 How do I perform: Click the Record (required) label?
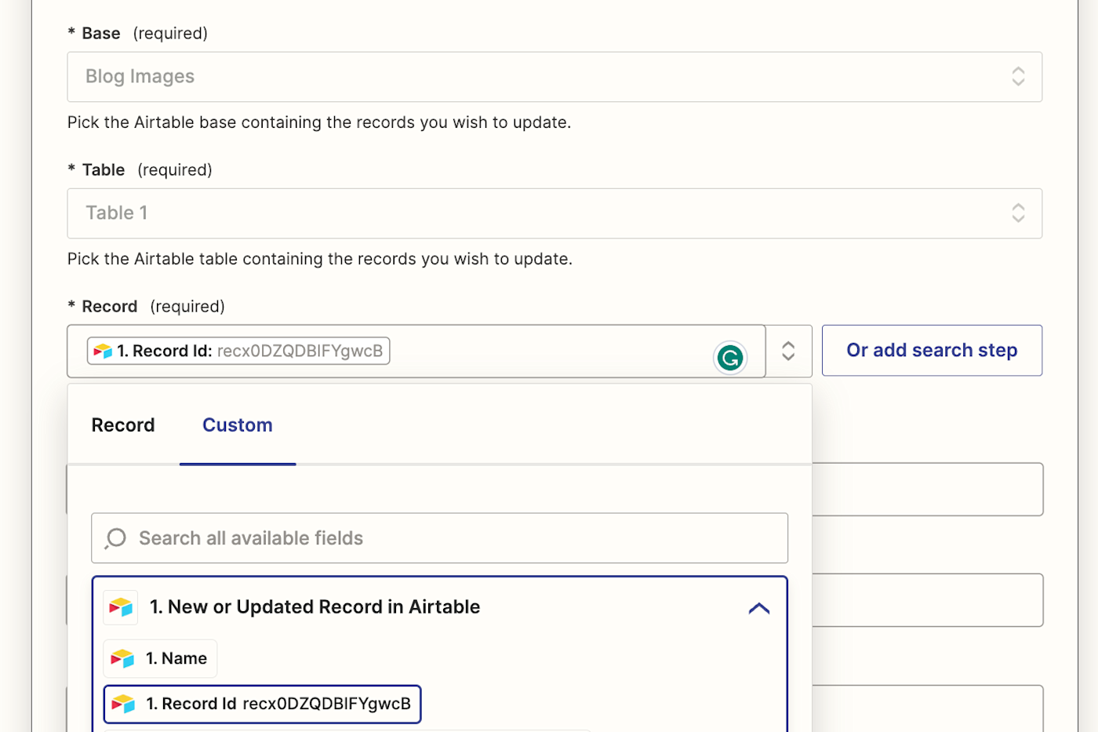click(147, 307)
